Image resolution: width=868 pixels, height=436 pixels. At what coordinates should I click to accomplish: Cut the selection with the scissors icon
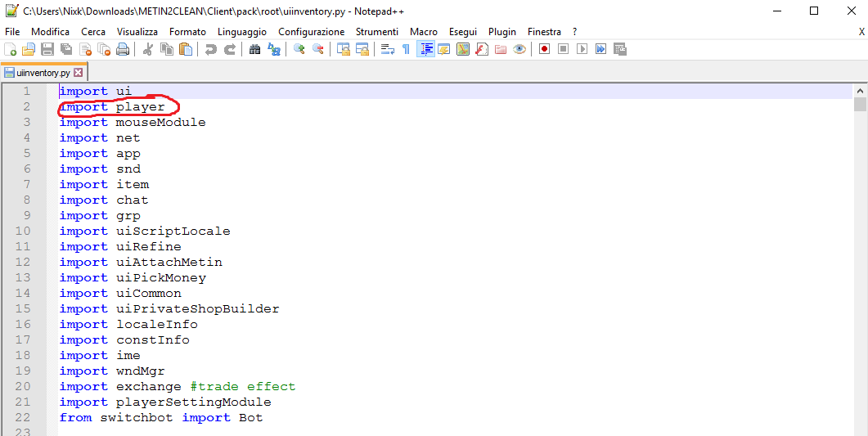tap(147, 49)
